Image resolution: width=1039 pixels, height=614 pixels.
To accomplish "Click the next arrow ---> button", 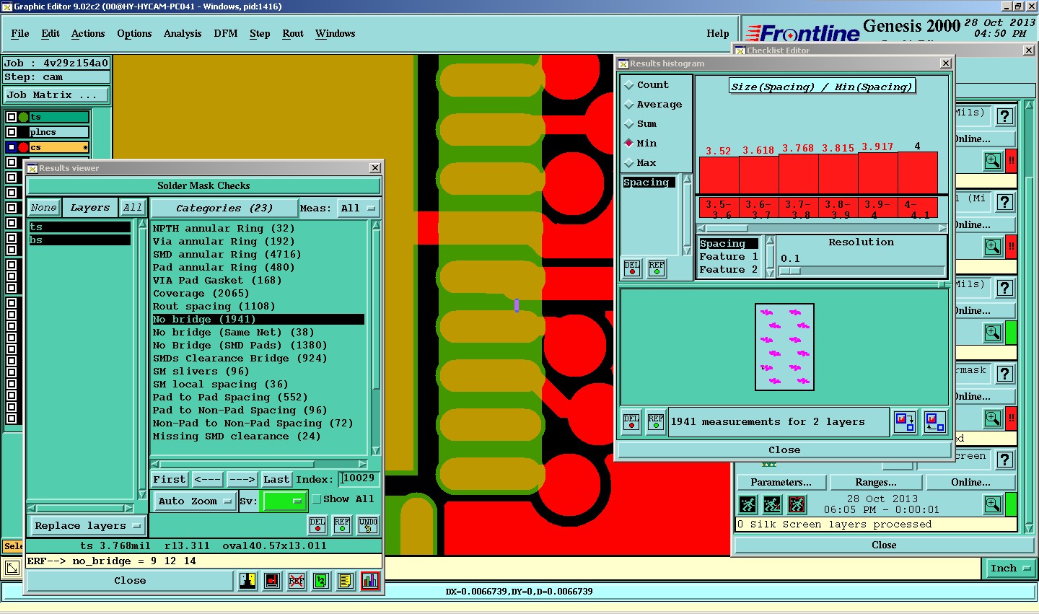I will tap(242, 480).
